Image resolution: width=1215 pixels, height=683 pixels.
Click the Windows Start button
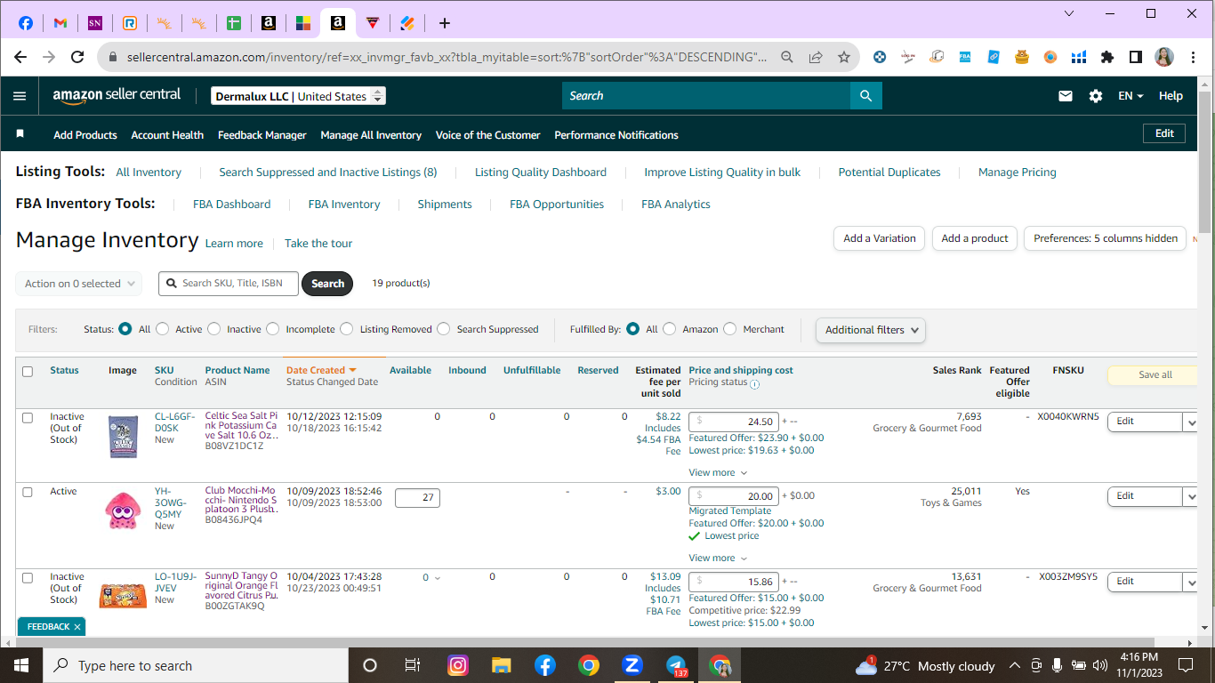(x=21, y=665)
